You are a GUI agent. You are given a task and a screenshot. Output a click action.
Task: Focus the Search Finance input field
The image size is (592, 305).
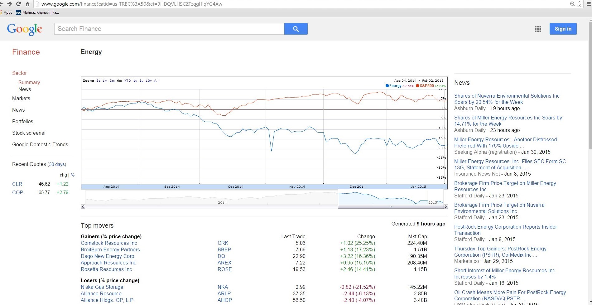pyautogui.click(x=169, y=29)
